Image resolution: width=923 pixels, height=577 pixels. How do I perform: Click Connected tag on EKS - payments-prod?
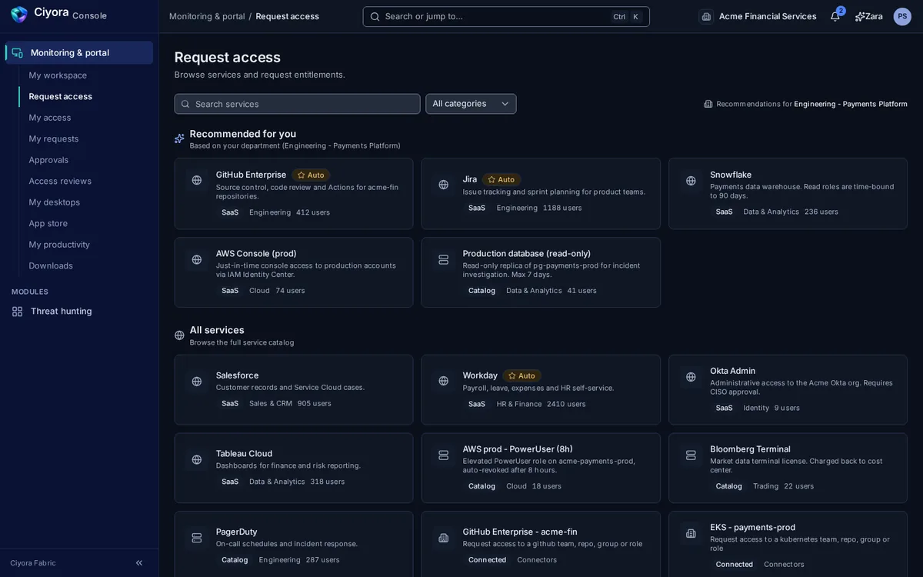(735, 565)
